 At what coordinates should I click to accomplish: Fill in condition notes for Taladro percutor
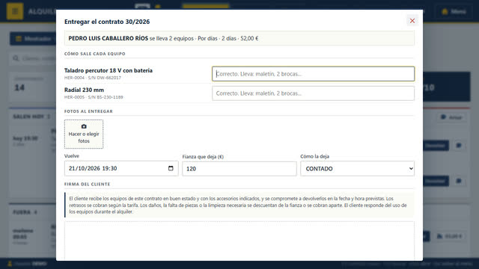(313, 74)
